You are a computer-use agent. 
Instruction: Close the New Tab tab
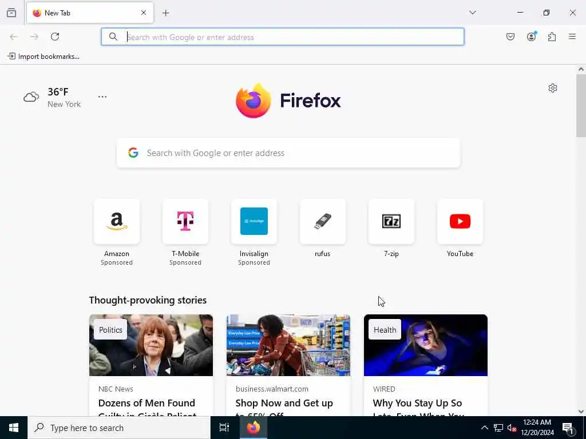click(144, 13)
